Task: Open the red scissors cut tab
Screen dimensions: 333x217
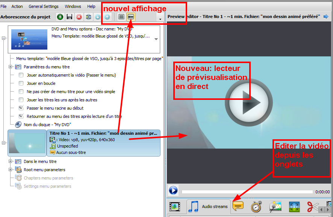Action: click(x=313, y=206)
